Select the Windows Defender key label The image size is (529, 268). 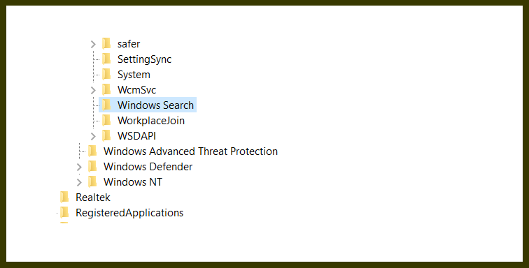148,167
